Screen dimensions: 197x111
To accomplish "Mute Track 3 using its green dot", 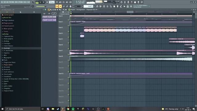I will tap(68, 31).
